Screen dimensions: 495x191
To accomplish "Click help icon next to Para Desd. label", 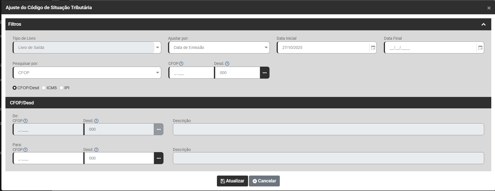I will pyautogui.click(x=96, y=150).
